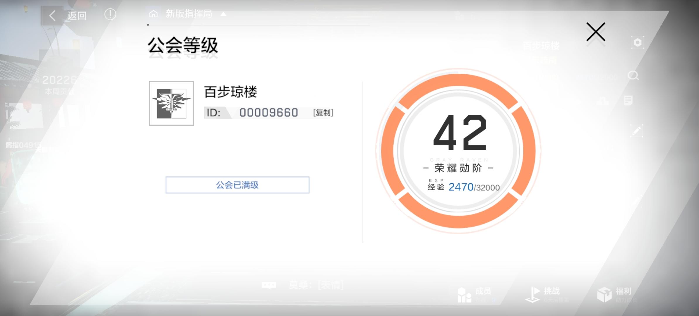Open the 福利 welfare tab
Viewport: 699px width, 316px height.
pos(617,294)
